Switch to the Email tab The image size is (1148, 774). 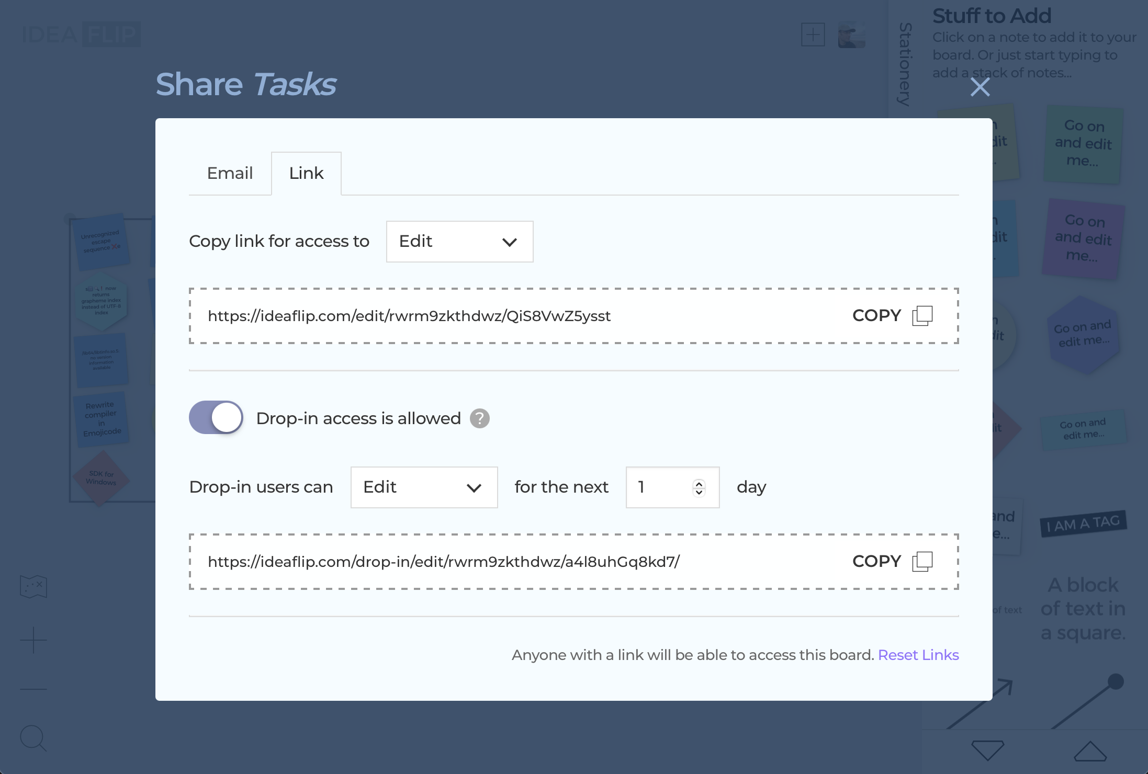point(230,173)
